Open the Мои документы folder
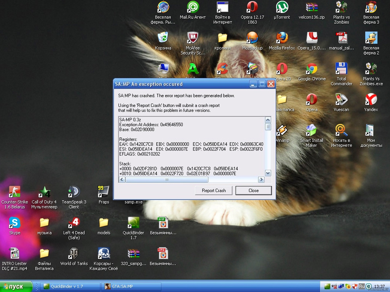Screen dimensions: 390x292 click(371, 136)
